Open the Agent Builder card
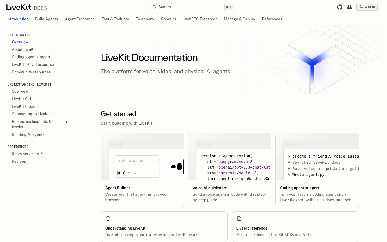The image size is (387, 242). (x=142, y=170)
